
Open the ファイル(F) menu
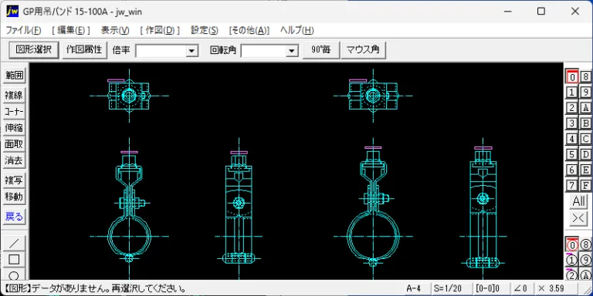23,30
